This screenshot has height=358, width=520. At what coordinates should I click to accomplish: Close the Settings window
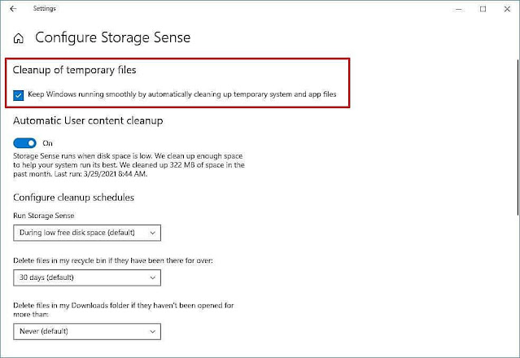click(x=506, y=9)
